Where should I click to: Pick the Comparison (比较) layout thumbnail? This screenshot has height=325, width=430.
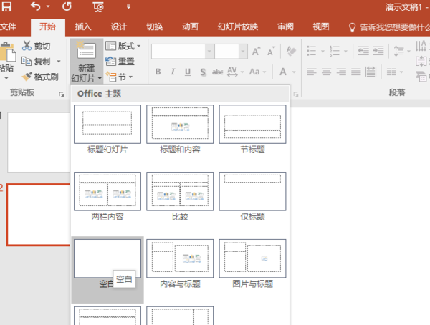[179, 191]
